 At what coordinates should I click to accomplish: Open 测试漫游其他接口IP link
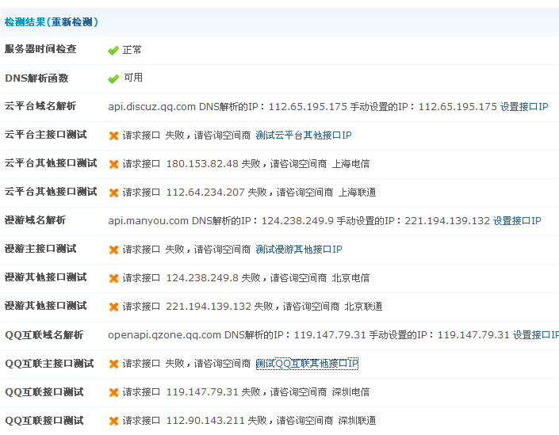coord(299,250)
